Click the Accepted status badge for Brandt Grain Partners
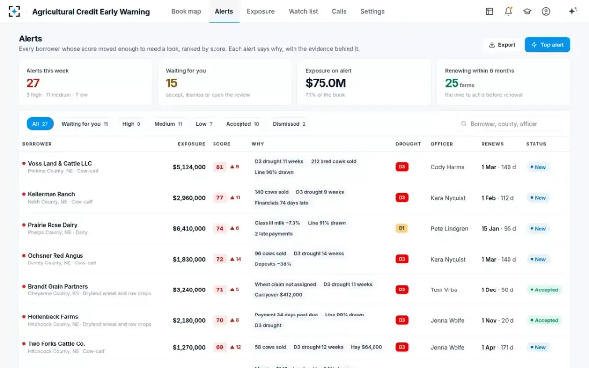 pyautogui.click(x=544, y=289)
